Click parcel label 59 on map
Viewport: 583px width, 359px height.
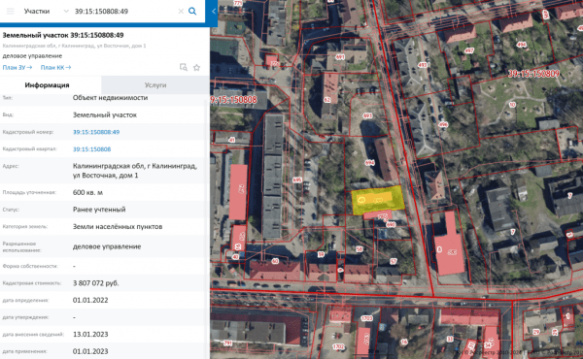321,254
